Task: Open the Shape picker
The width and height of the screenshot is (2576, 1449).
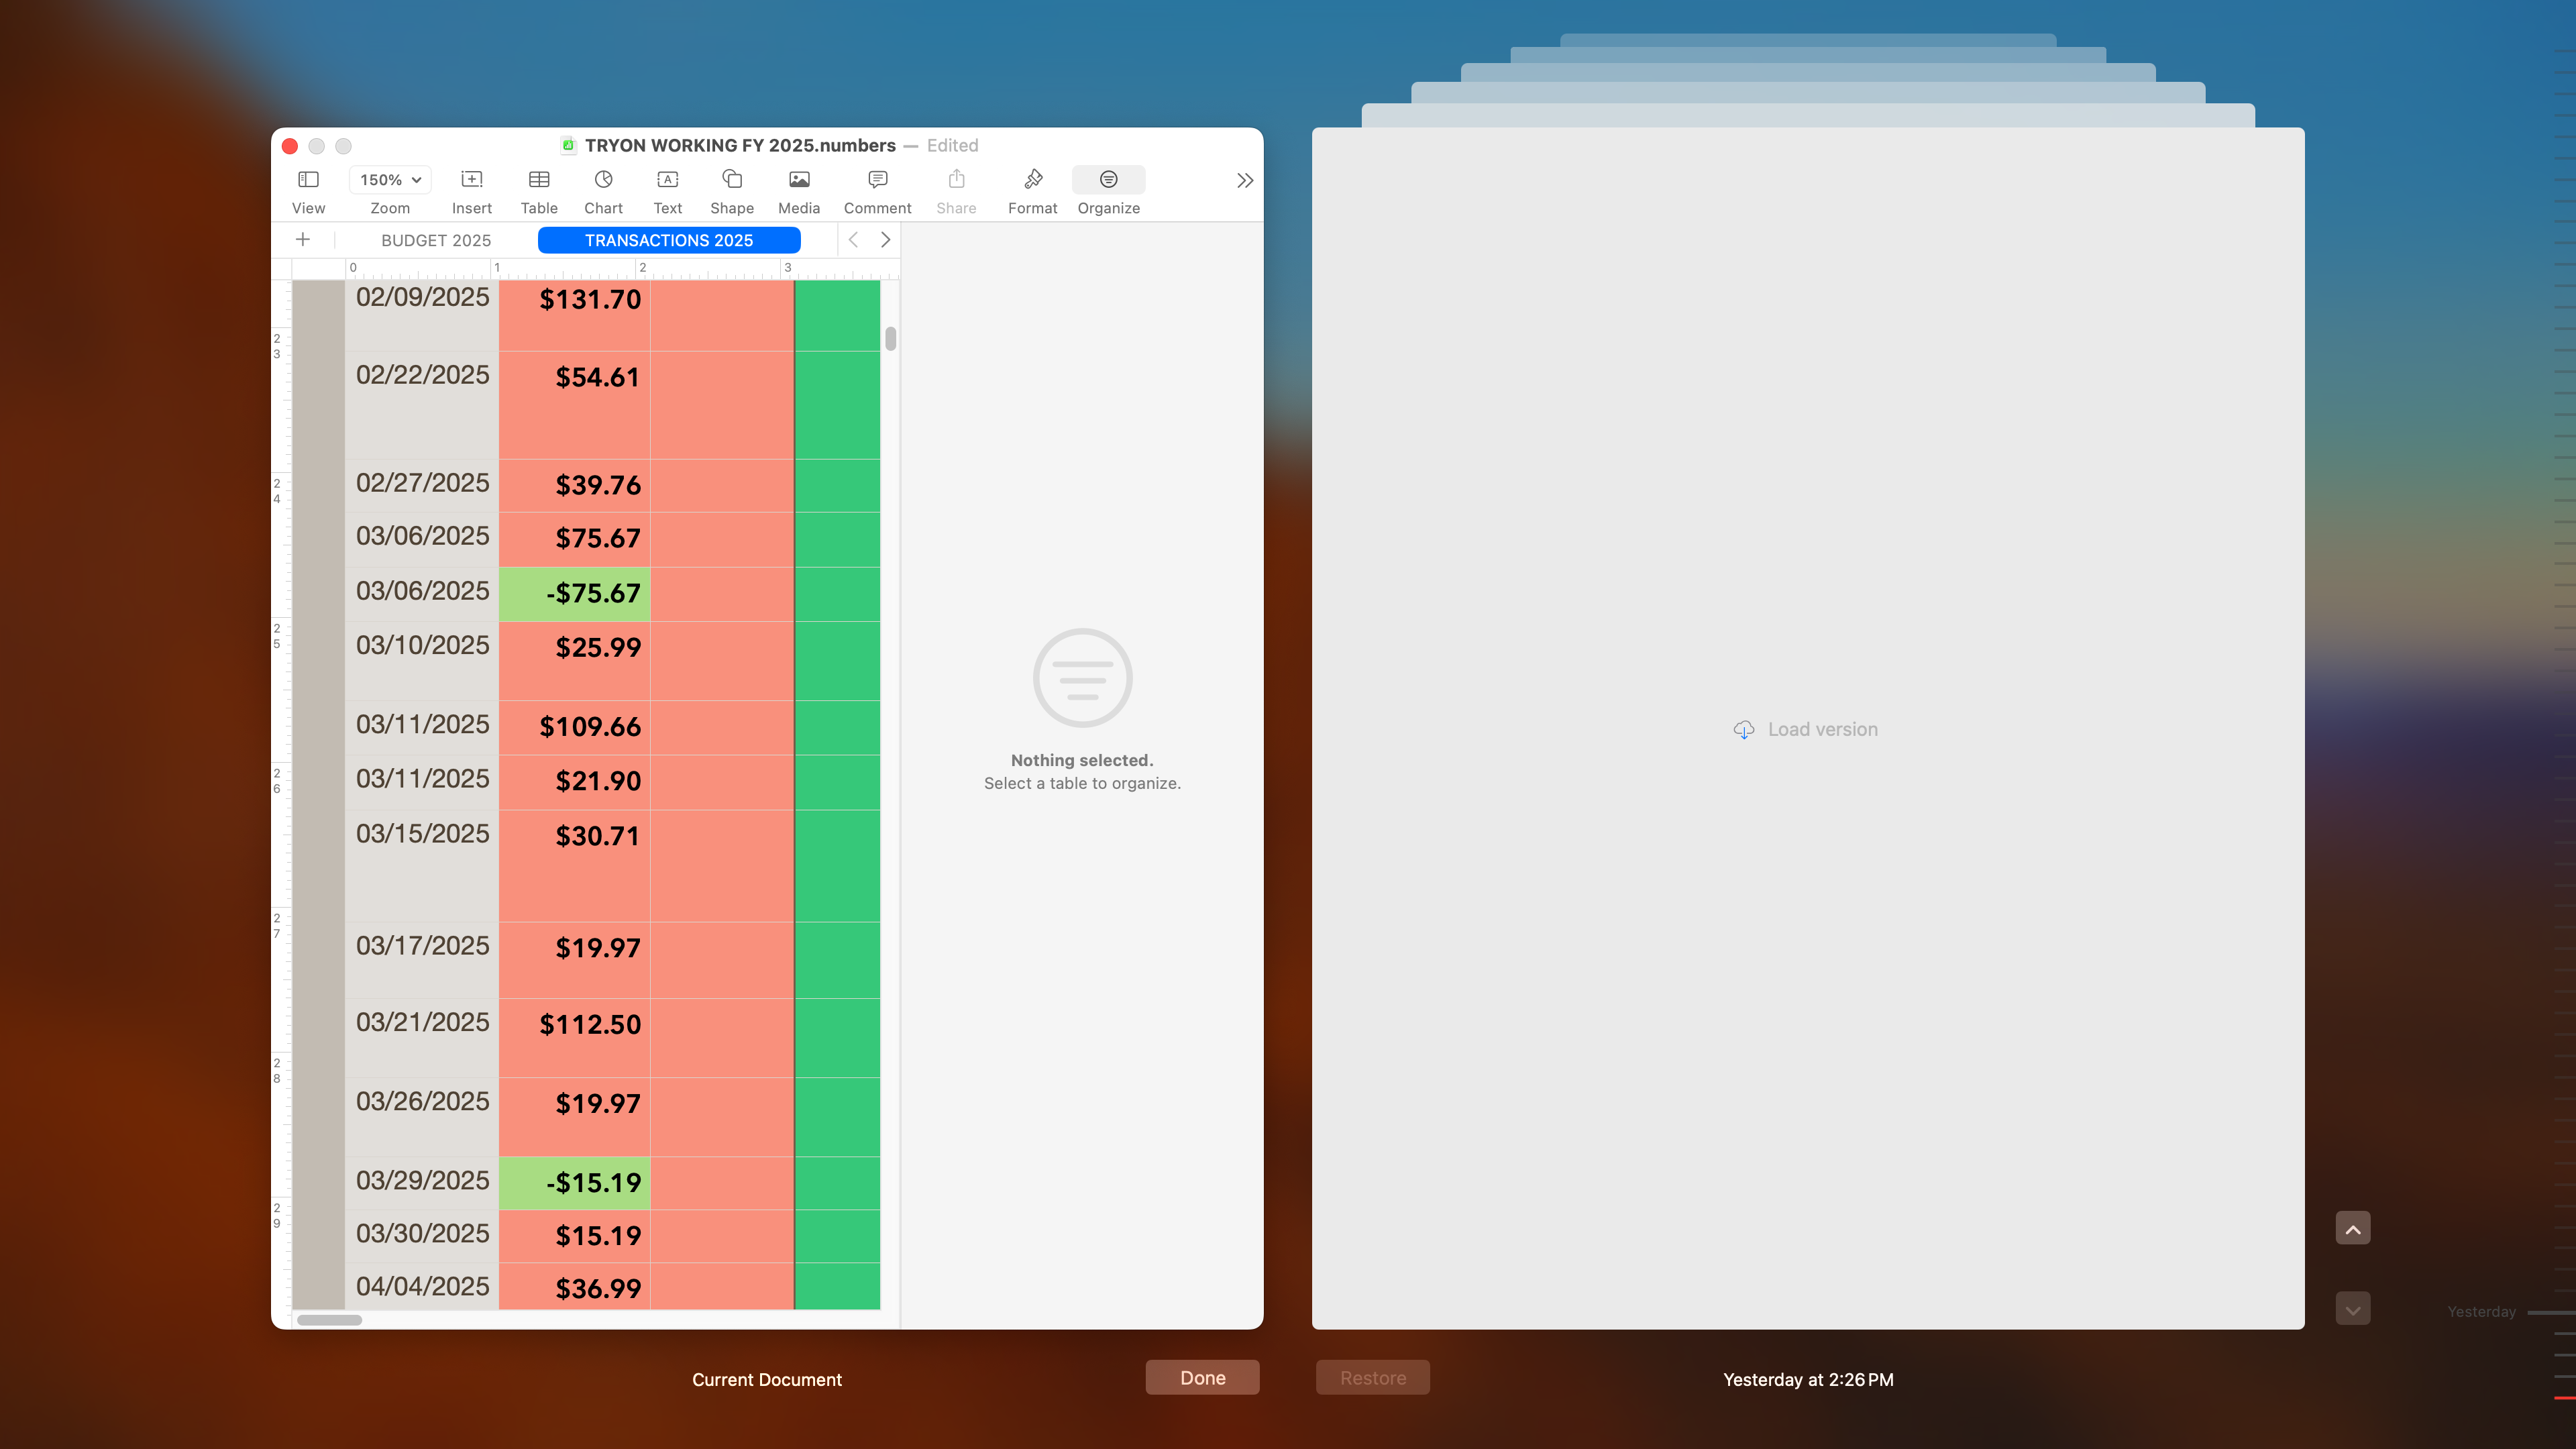Action: 731,181
